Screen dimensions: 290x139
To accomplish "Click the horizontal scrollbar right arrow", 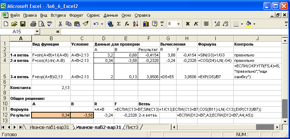I will coord(277,127).
